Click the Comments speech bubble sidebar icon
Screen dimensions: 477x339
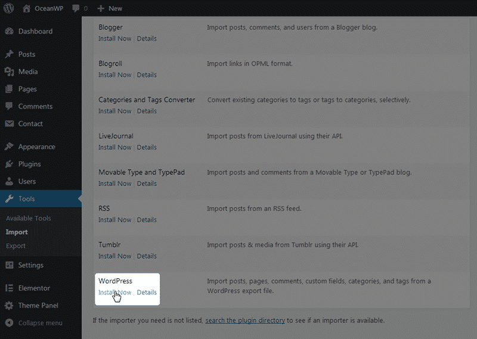click(x=9, y=106)
